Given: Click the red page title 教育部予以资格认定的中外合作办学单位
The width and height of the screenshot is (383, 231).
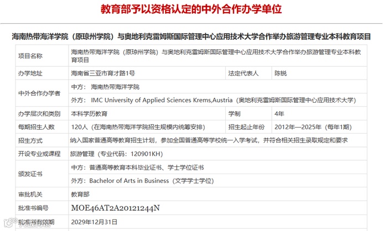Looking at the screenshot, I should [x=191, y=9].
